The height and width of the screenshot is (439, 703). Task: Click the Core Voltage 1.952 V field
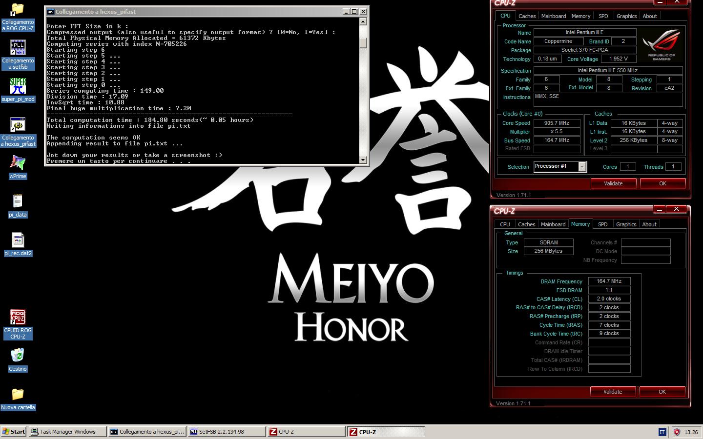[618, 59]
